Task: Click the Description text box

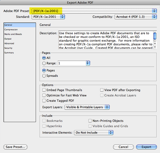Action: pyautogui.click(x=106, y=40)
